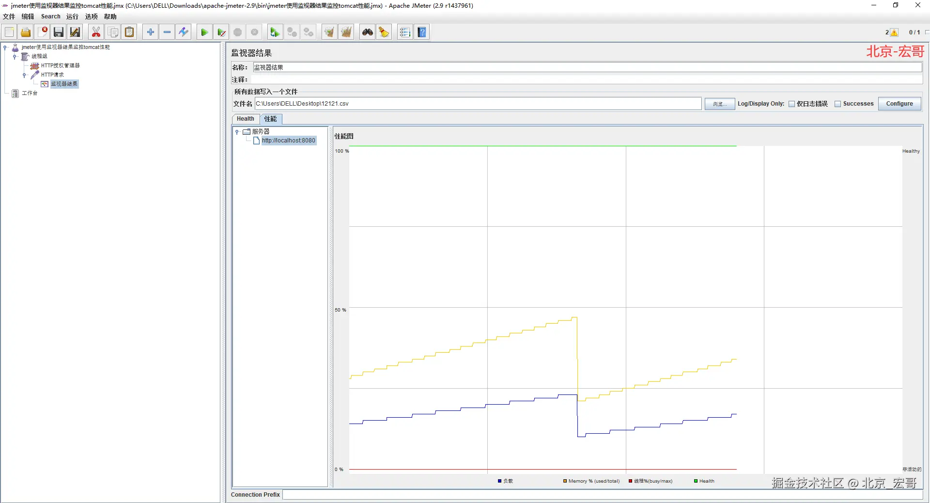Click the blue plus Expand All icon
The image size is (930, 503).
[x=151, y=32]
